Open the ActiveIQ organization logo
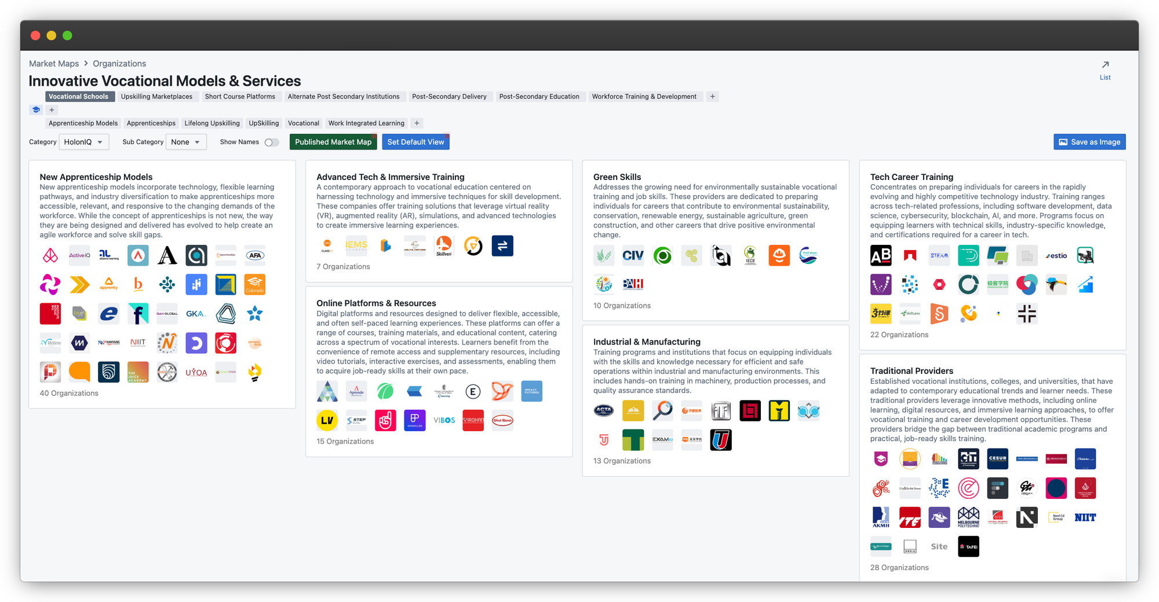The image size is (1159, 602). [x=79, y=255]
